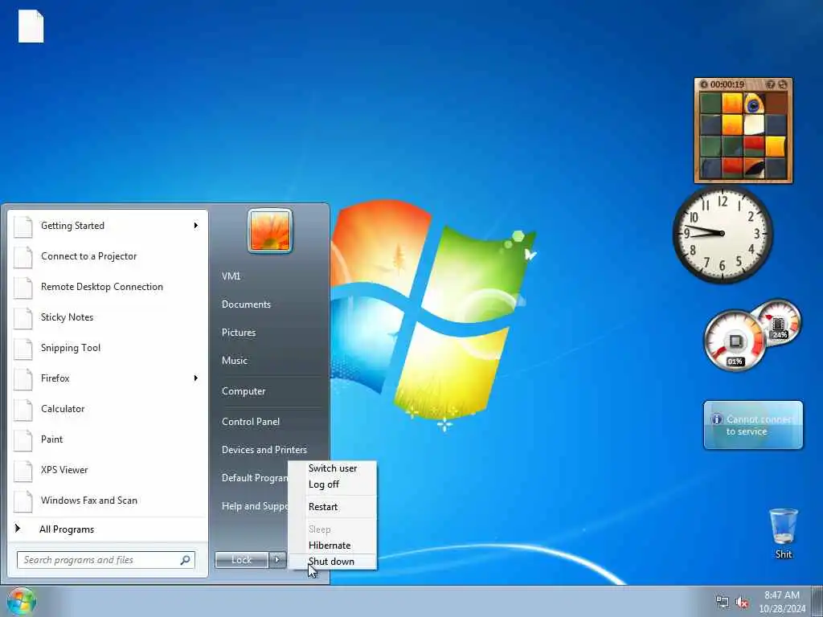Click the Show desktop button on taskbar

click(817, 601)
